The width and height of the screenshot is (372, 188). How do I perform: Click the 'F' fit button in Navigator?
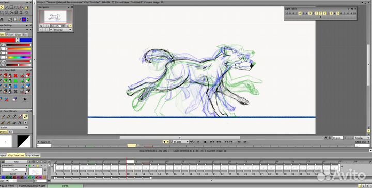70,26
